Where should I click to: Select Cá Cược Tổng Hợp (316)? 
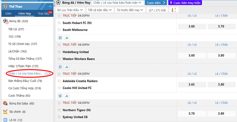tap(25, 88)
